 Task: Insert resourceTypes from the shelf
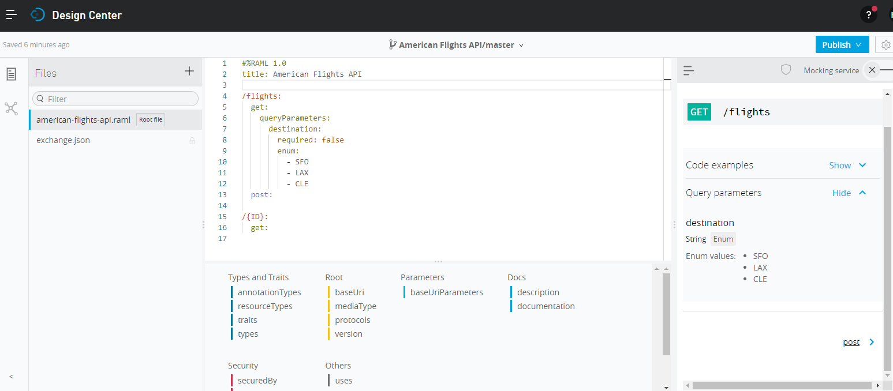265,306
